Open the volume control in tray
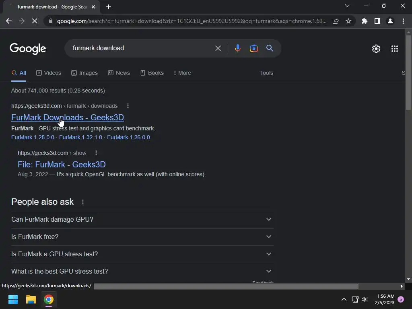The height and width of the screenshot is (309, 412). (365, 299)
